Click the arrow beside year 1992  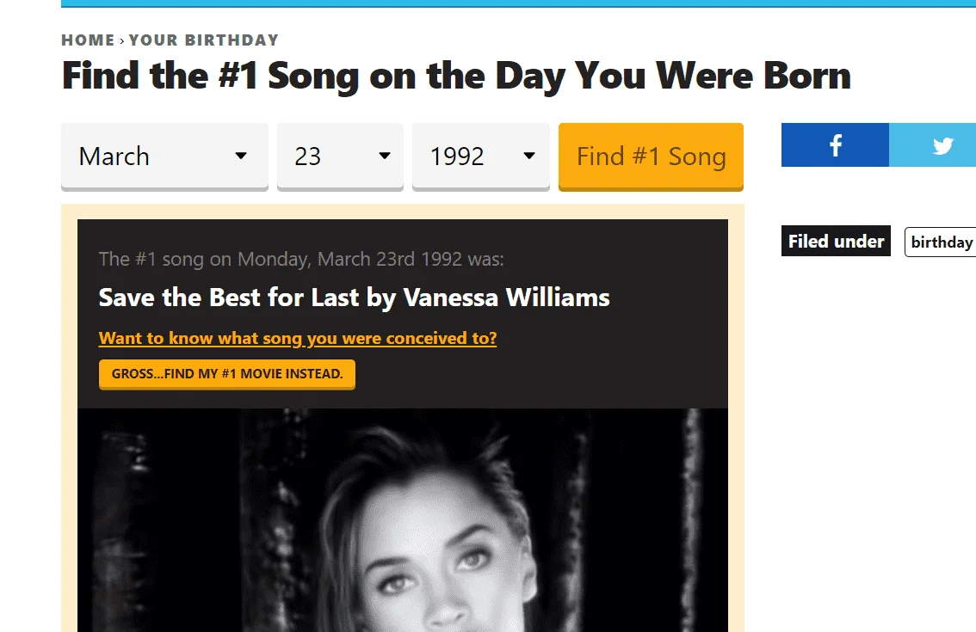529,156
